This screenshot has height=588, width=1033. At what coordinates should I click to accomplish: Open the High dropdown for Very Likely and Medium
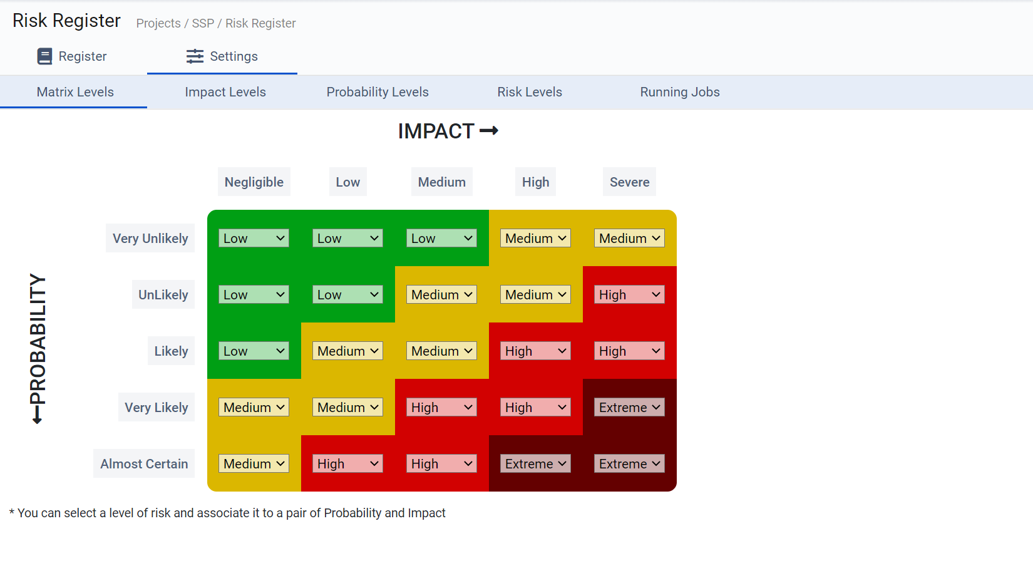click(x=441, y=407)
